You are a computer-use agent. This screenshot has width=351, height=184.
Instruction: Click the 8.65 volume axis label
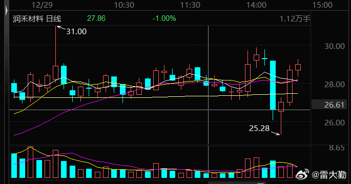point(337,148)
